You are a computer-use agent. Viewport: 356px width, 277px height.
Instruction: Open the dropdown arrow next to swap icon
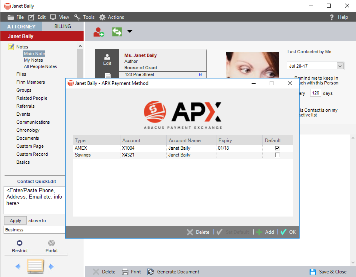pyautogui.click(x=130, y=31)
